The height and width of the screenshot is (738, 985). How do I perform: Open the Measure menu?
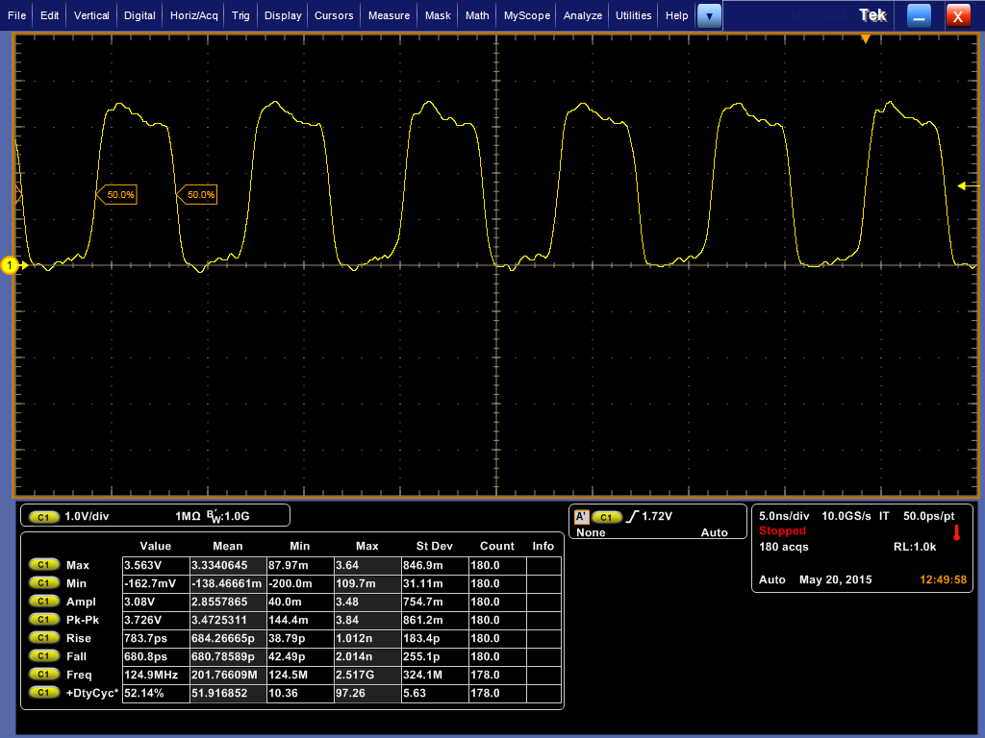pyautogui.click(x=389, y=15)
